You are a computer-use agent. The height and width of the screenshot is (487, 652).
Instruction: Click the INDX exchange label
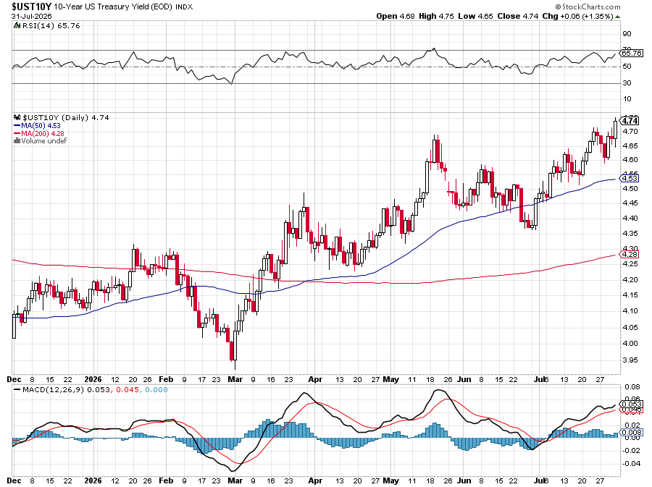[184, 7]
